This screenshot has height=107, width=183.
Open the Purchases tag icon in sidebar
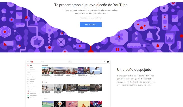28,82
